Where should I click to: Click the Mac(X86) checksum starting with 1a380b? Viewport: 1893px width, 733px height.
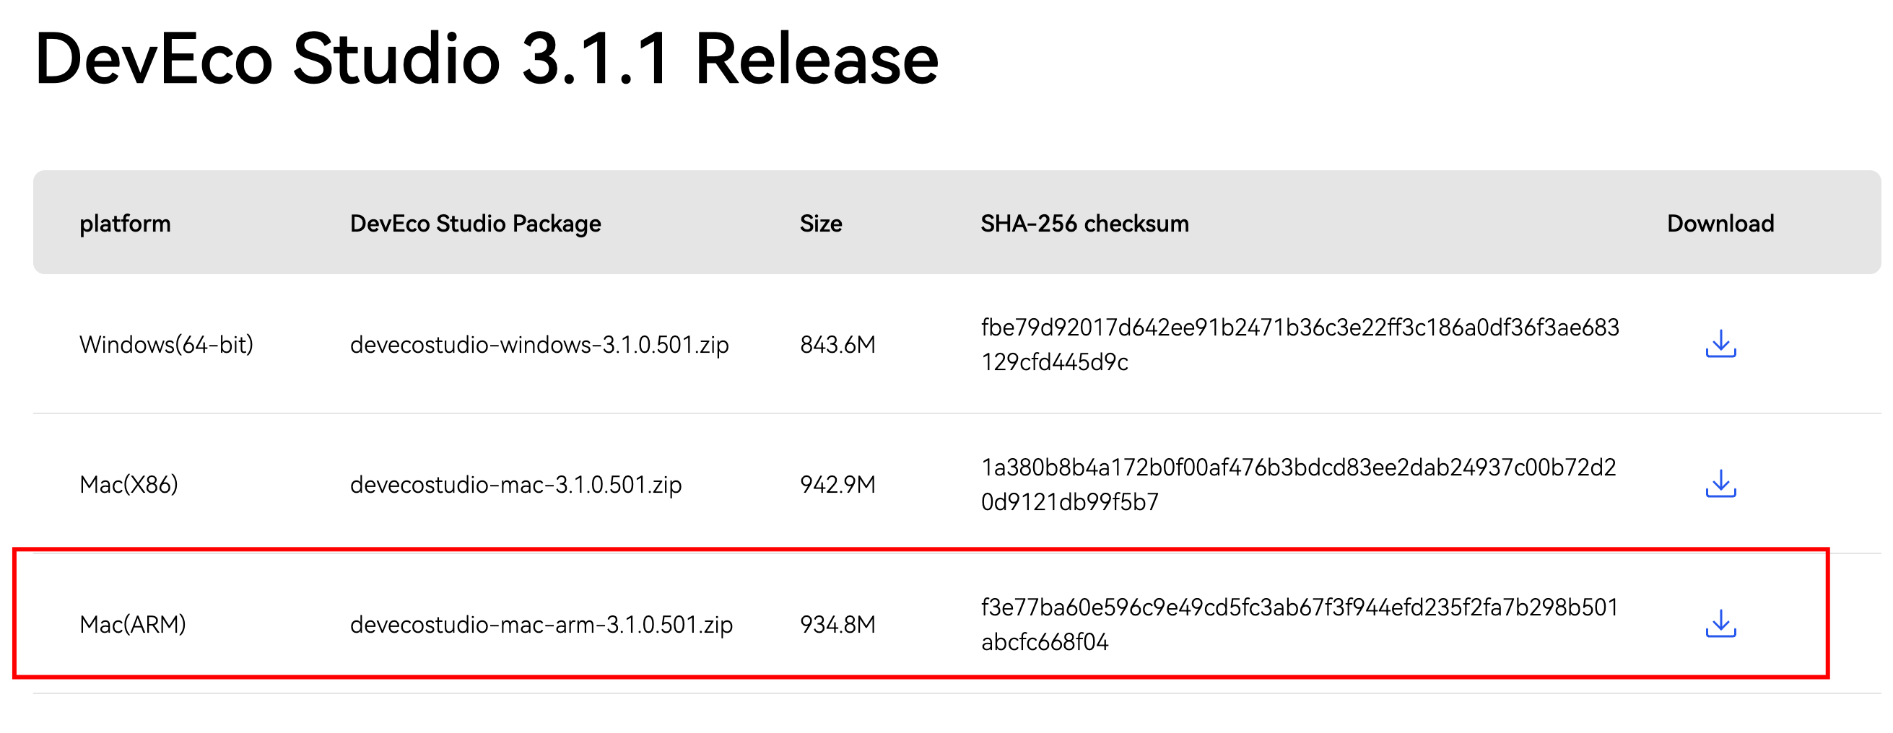(1299, 485)
